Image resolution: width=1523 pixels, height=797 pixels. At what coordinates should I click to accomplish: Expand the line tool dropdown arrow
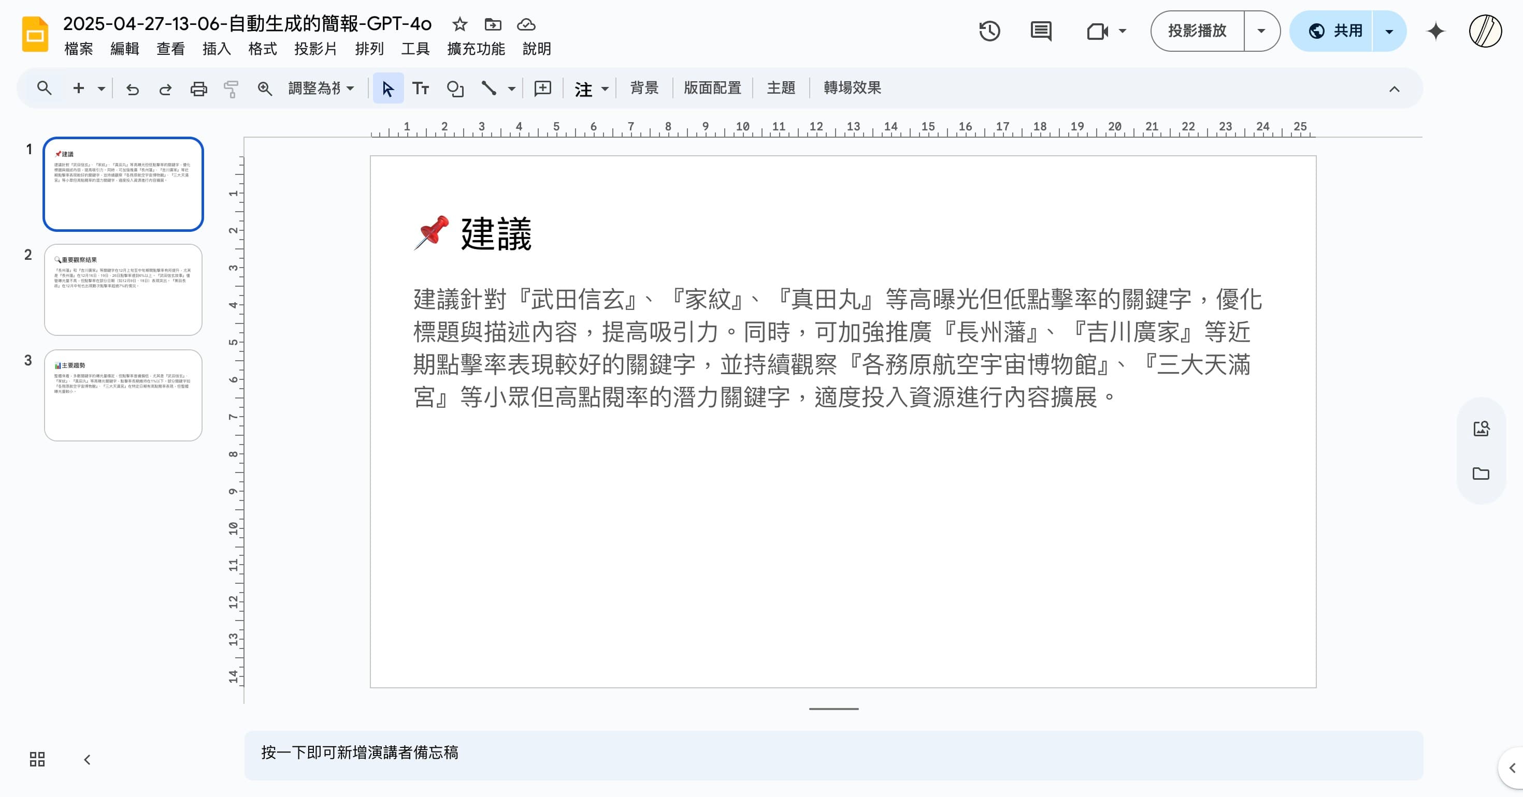pos(510,87)
